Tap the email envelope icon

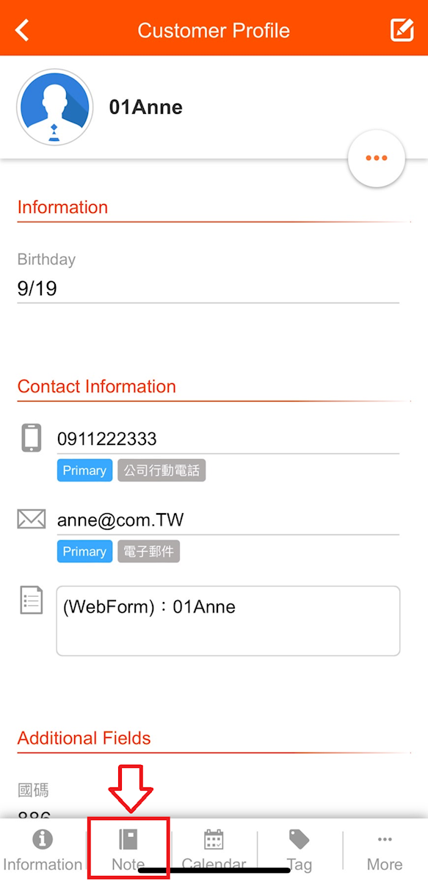[x=32, y=520]
